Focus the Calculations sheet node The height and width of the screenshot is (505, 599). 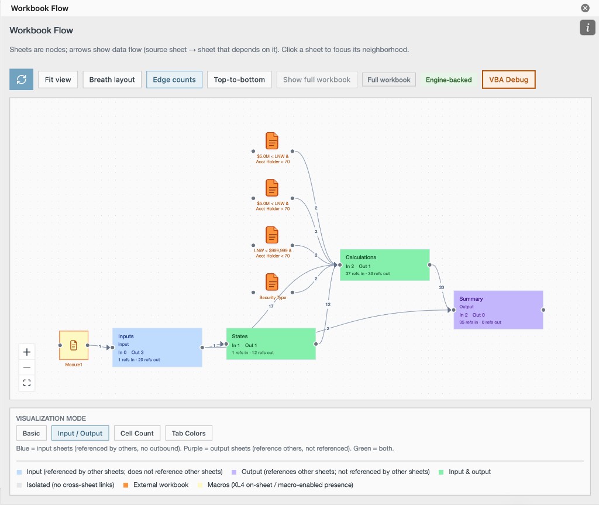click(x=385, y=265)
